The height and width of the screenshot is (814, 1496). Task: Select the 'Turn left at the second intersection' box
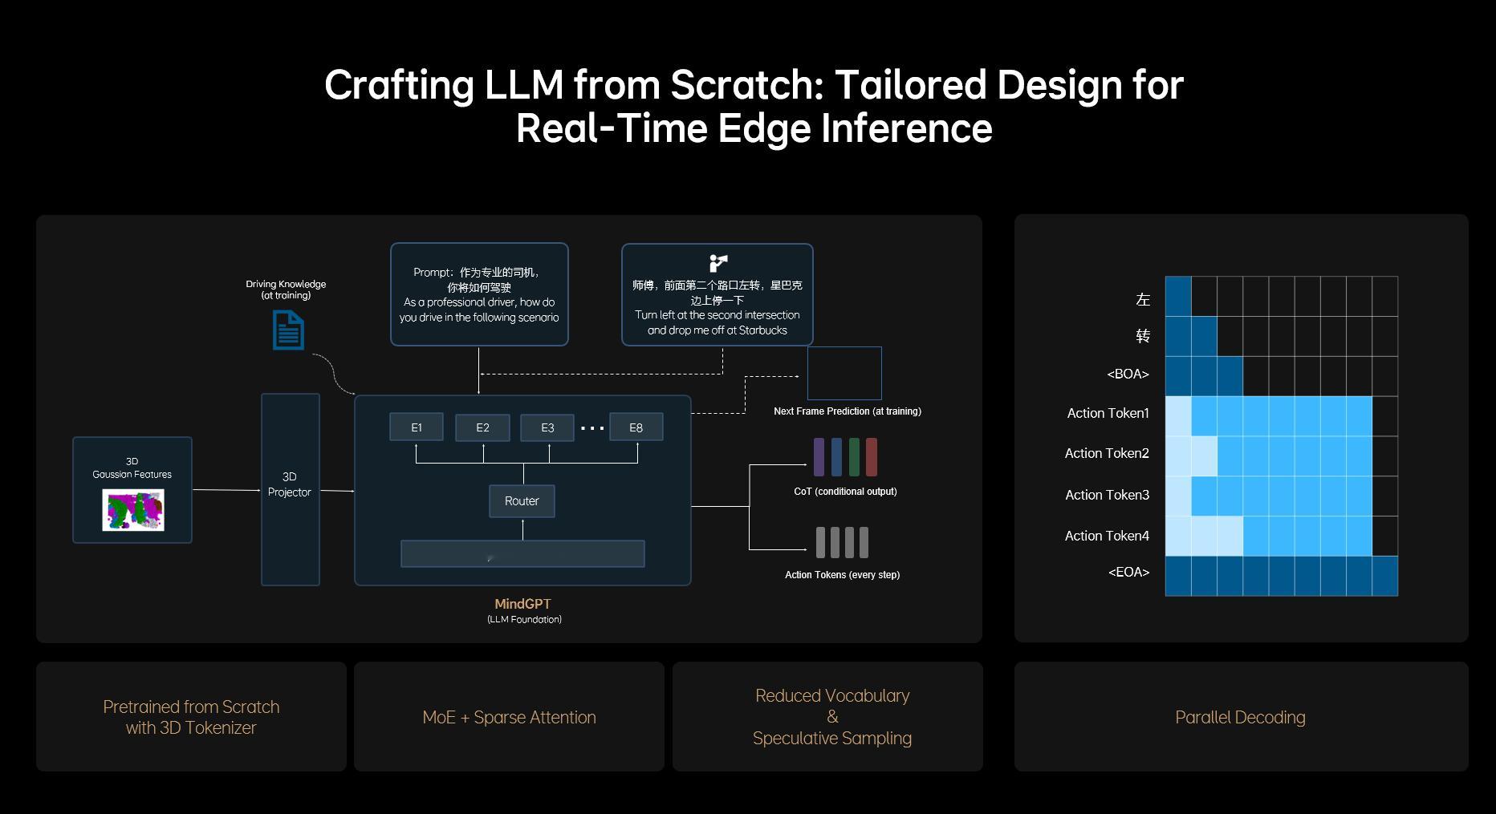[x=718, y=295]
